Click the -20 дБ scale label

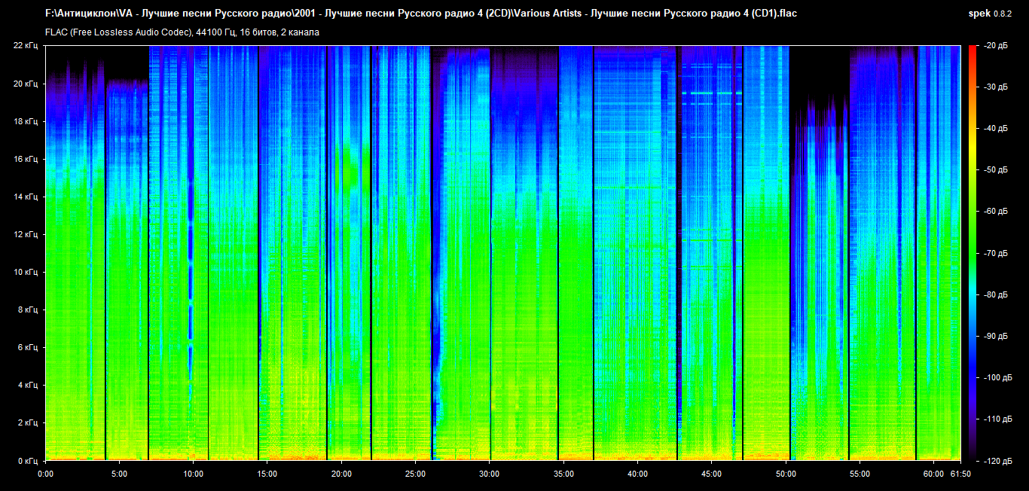pos(995,46)
